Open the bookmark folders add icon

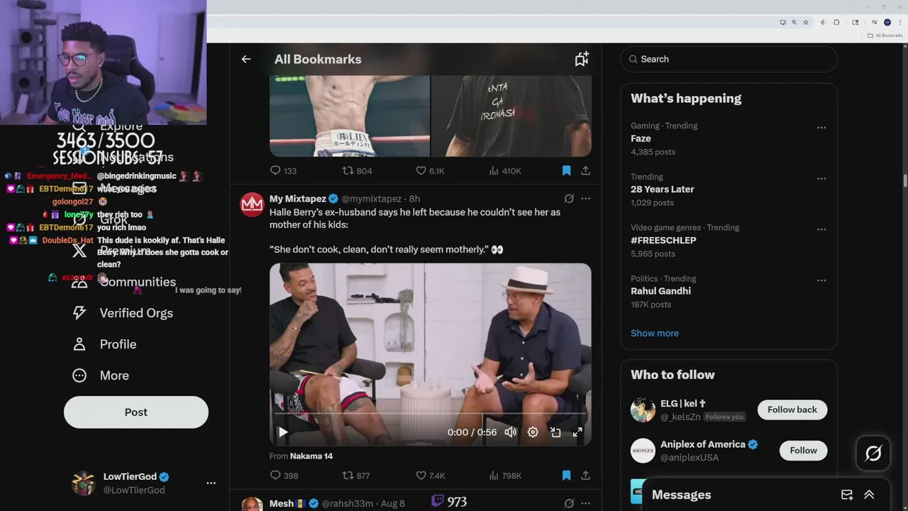tap(582, 59)
